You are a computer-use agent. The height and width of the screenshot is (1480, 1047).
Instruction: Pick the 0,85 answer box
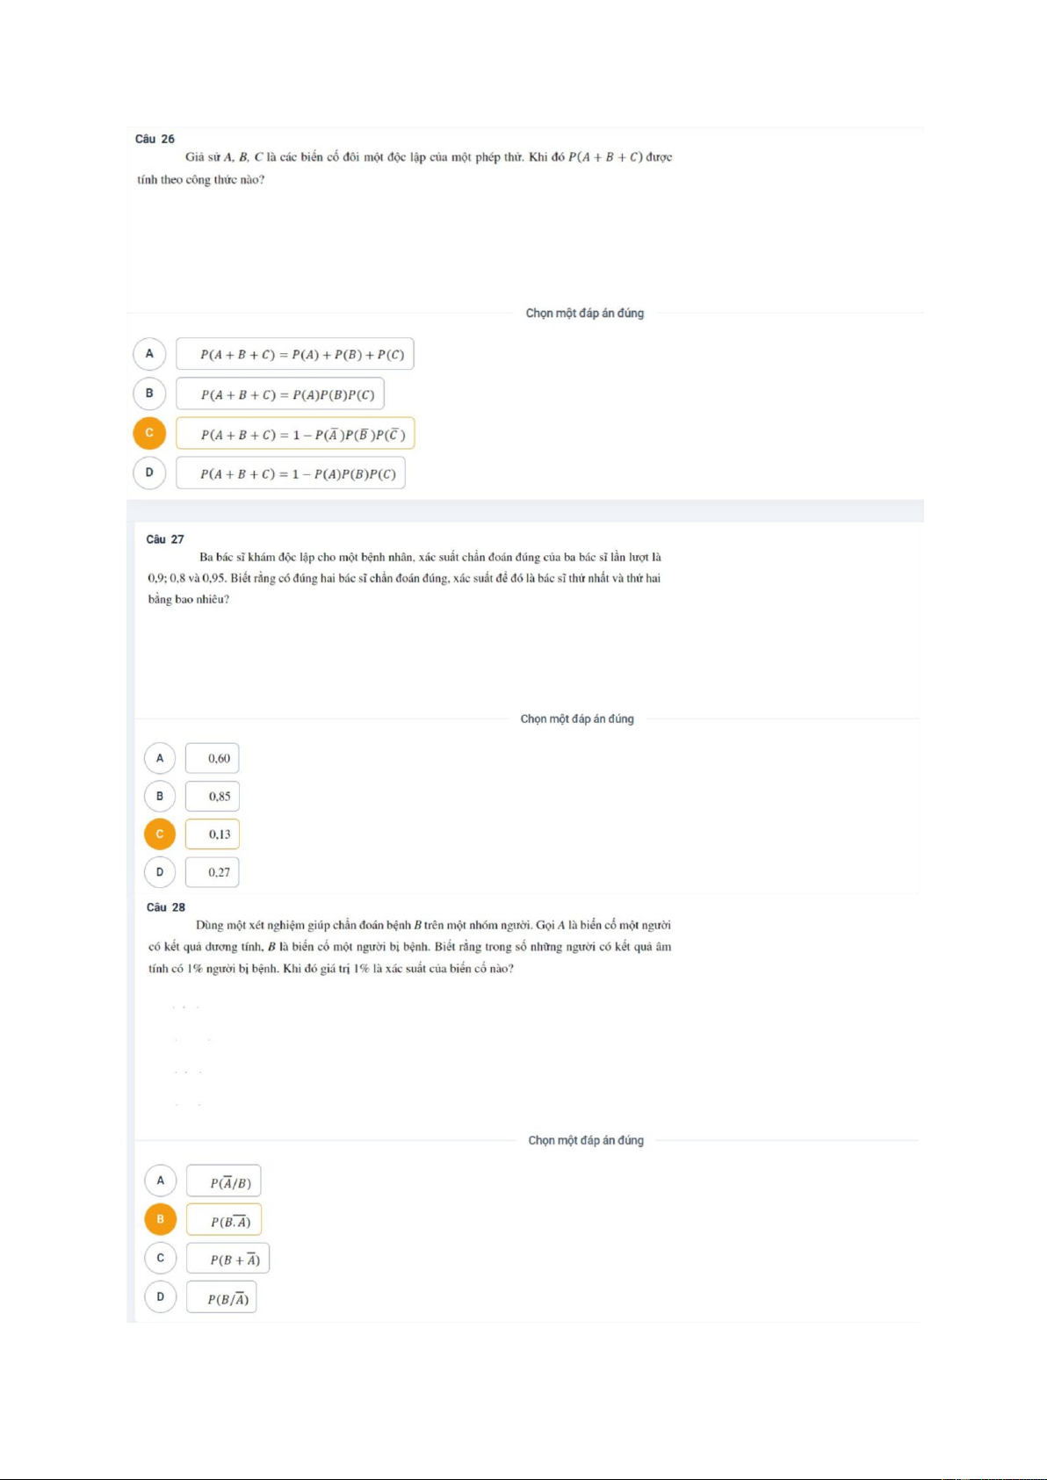pos(213,796)
